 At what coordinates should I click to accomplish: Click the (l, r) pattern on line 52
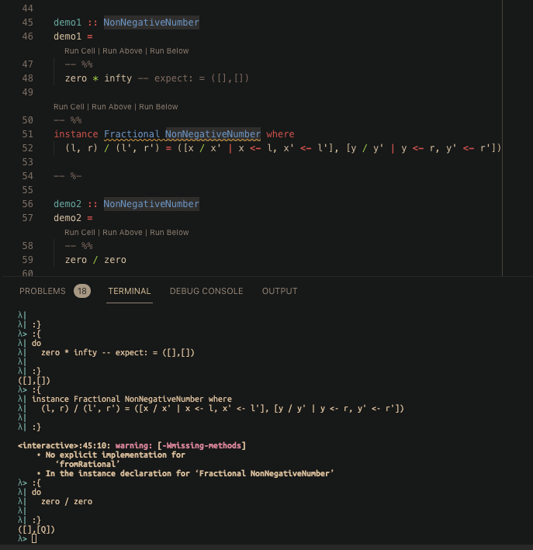(81, 148)
